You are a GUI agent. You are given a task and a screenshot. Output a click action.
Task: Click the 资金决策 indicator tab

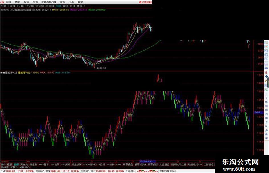pos(77,164)
